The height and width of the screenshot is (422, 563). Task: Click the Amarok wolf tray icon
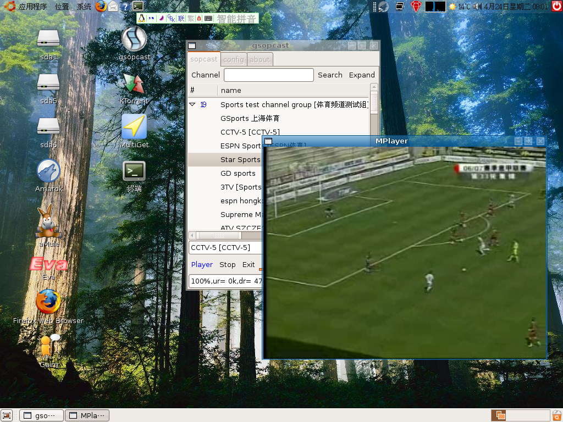point(383,7)
